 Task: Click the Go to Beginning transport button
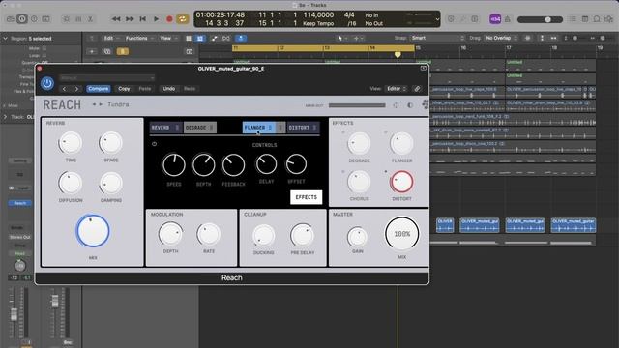143,19
